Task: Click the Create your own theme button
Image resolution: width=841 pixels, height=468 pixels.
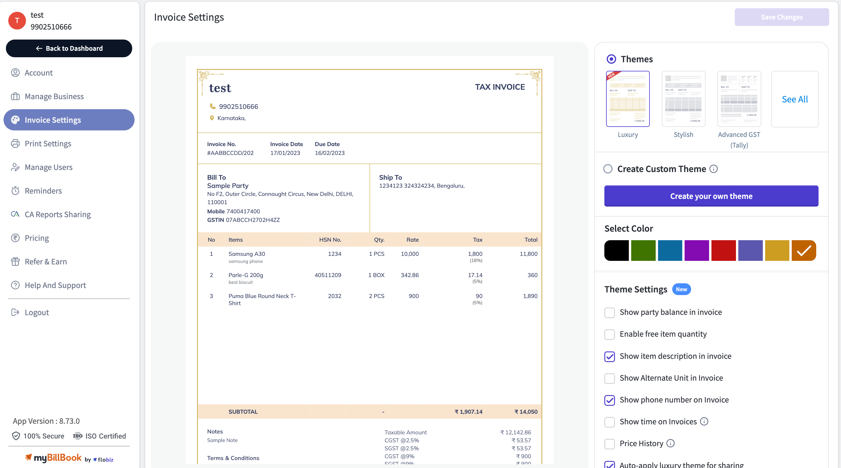Action: pyautogui.click(x=711, y=196)
